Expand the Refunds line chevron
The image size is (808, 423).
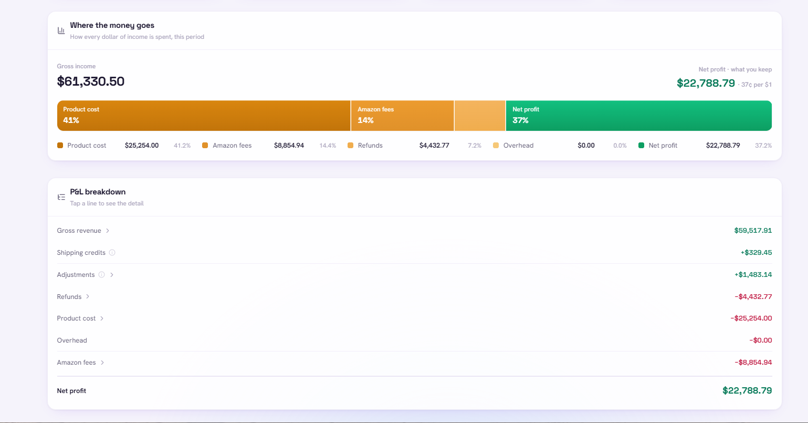pos(88,297)
